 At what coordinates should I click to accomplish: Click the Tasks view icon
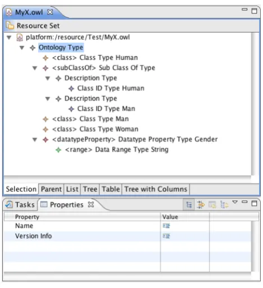coord(9,204)
